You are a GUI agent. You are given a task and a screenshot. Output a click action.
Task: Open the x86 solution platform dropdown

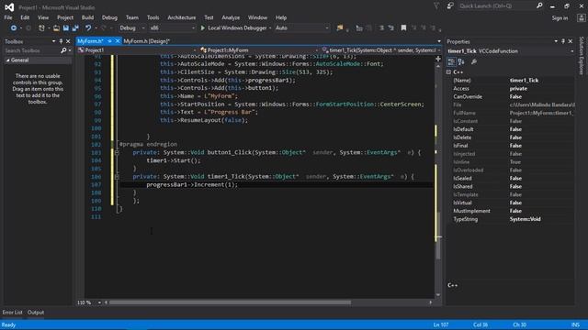point(172,28)
